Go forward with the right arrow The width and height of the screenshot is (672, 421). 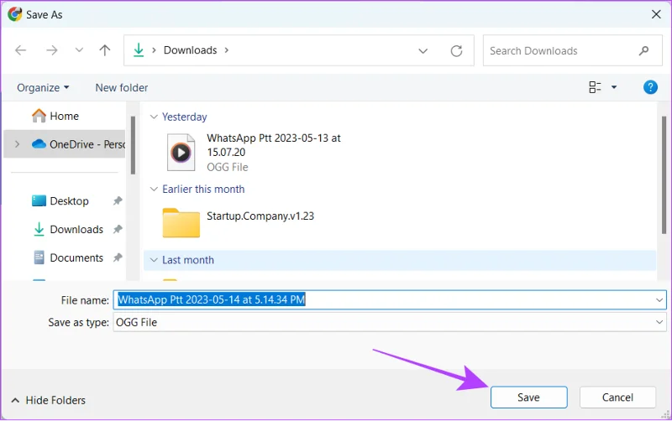tap(52, 50)
